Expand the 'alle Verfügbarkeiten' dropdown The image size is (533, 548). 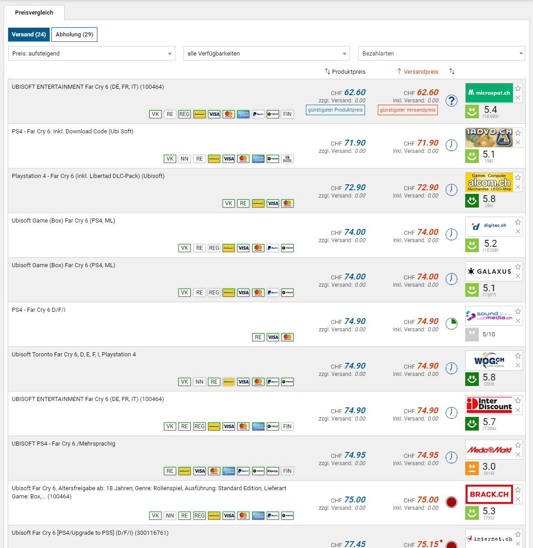click(x=266, y=53)
